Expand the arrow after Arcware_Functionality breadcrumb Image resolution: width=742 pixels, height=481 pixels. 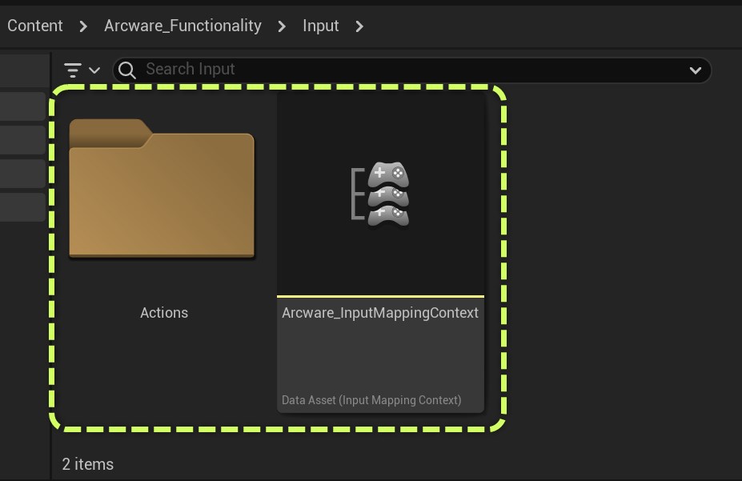tap(282, 26)
